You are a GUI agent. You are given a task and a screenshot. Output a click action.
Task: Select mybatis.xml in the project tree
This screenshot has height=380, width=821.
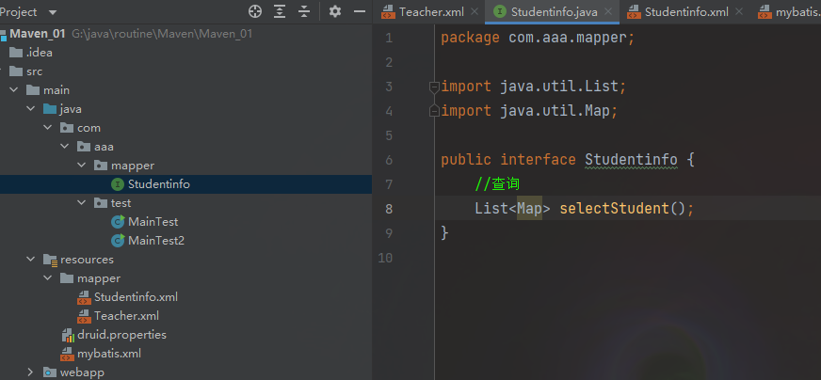pyautogui.click(x=109, y=354)
